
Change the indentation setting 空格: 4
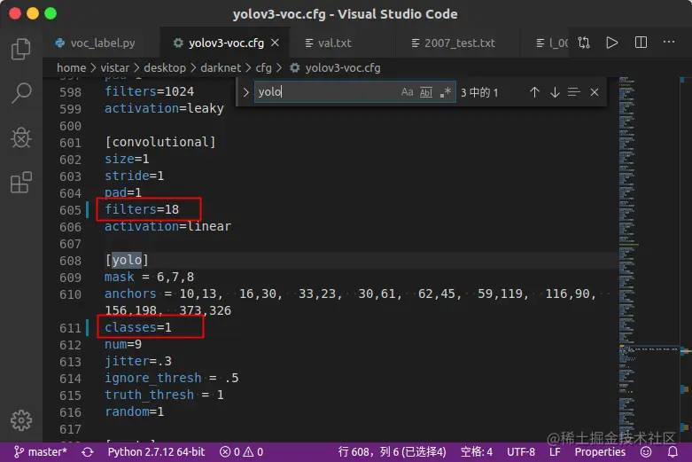tap(476, 452)
